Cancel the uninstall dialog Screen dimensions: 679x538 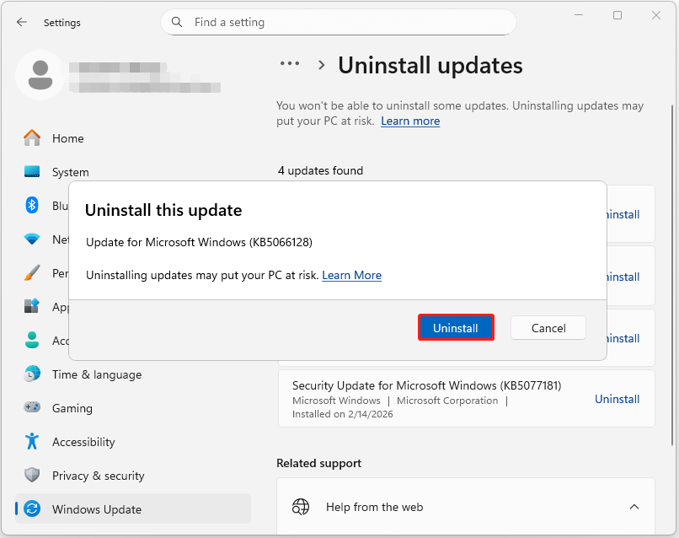point(548,327)
